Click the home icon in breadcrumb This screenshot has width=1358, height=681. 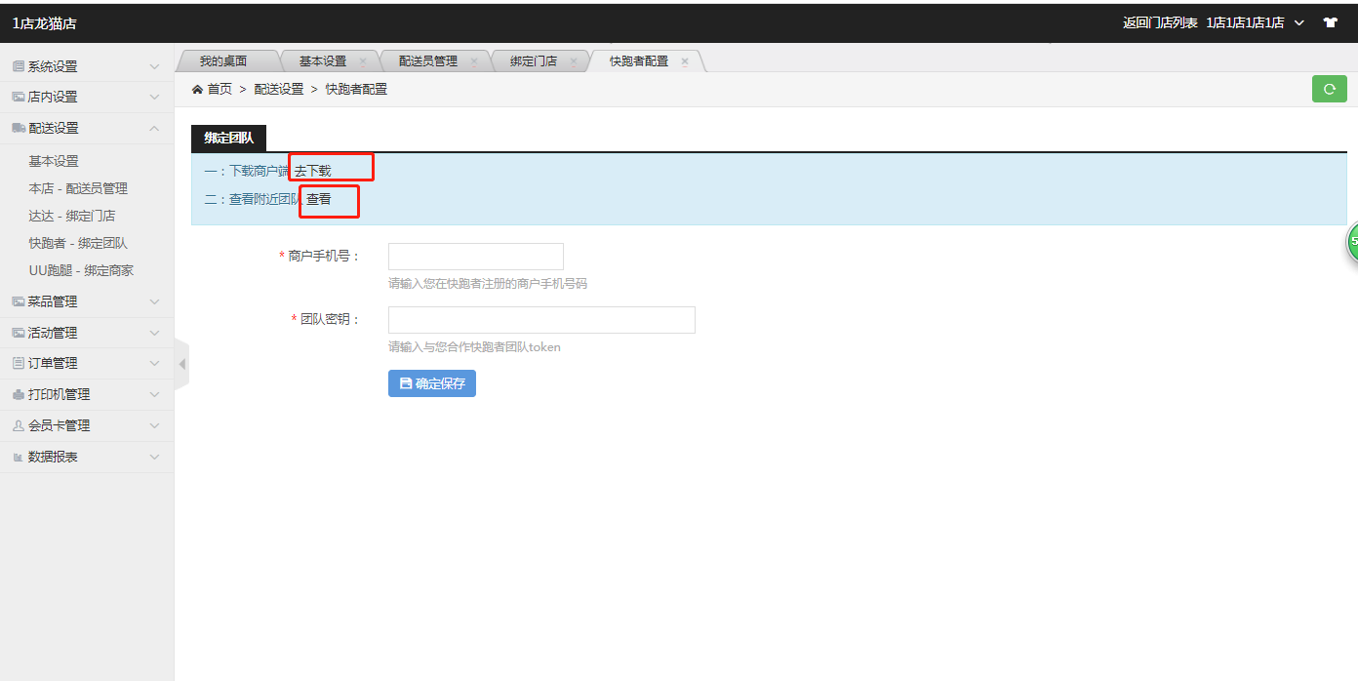pyautogui.click(x=197, y=89)
